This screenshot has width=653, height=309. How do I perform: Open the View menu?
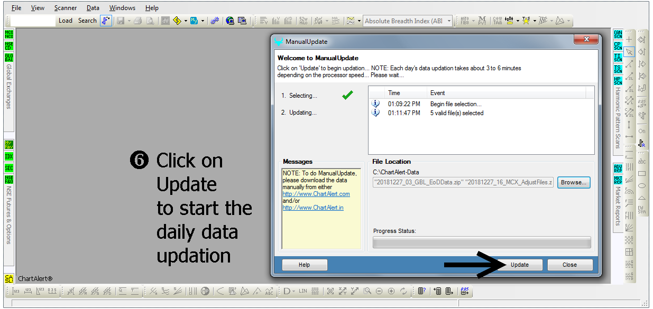[38, 8]
